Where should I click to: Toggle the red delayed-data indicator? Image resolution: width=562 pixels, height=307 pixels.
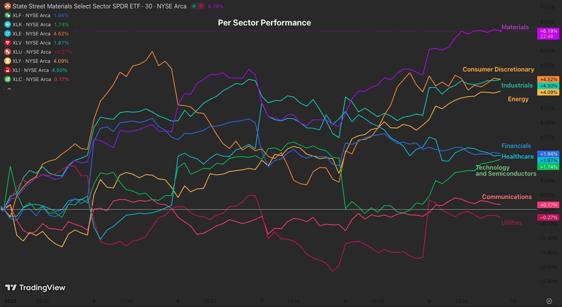pos(200,6)
